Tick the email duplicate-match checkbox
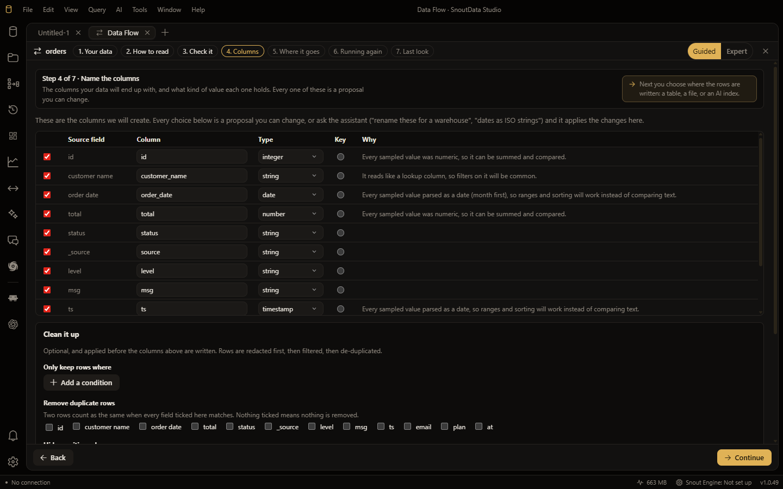Screen dimensions: 783x489 (407, 427)
